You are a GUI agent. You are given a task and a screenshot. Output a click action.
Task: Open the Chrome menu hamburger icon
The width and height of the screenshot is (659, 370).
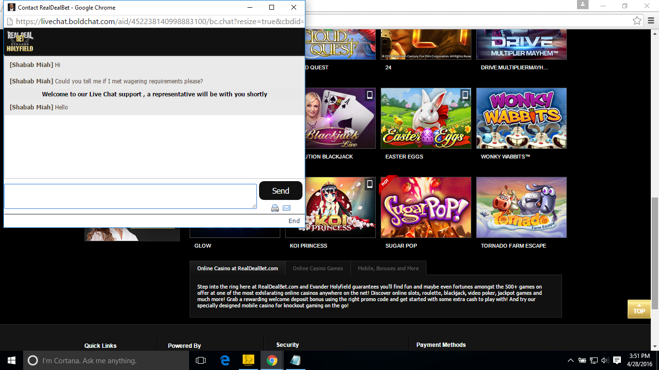coord(651,21)
